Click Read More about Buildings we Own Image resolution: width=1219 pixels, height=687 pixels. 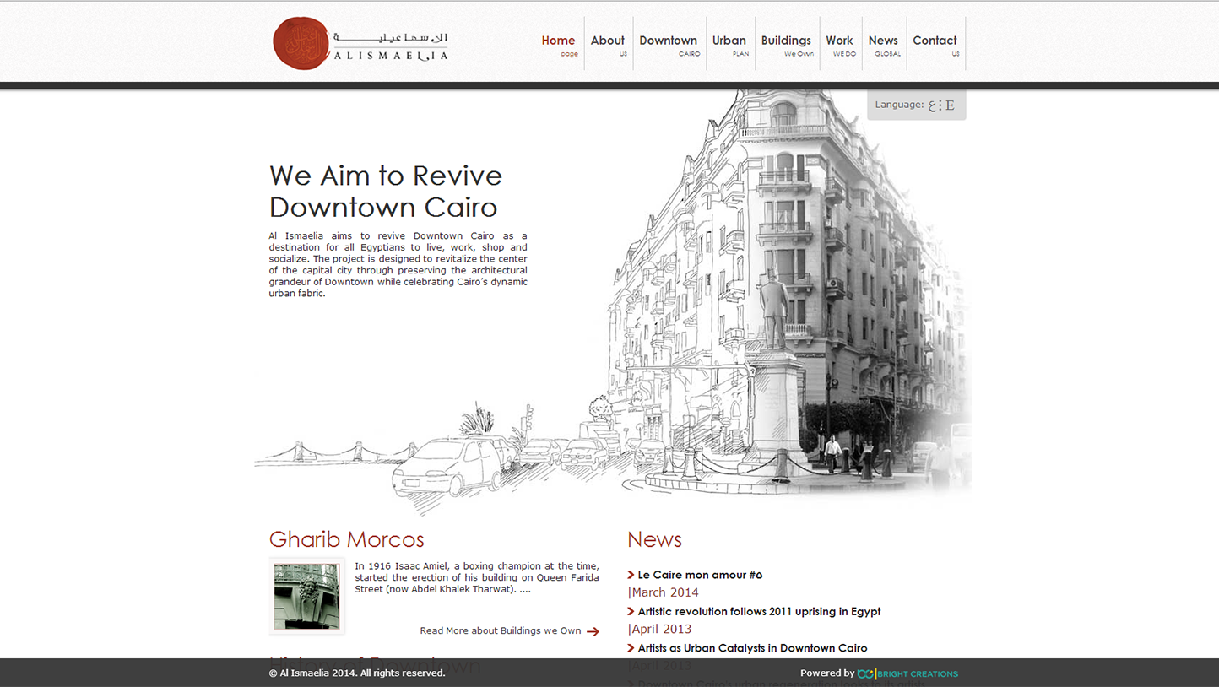coord(500,630)
